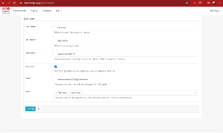Image resolution: width=223 pixels, height=133 pixels.
Task: Click the 'The user role on the application' hint
Action: pyautogui.click(x=93, y=98)
